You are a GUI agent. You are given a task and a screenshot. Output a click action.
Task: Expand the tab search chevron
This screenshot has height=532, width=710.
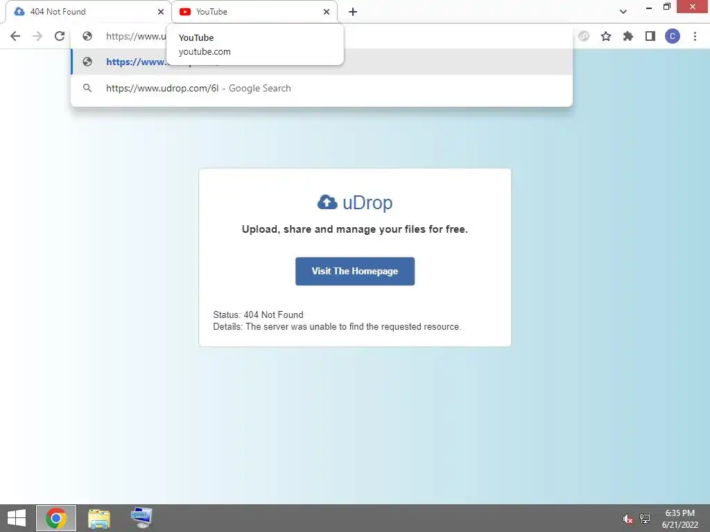(623, 12)
